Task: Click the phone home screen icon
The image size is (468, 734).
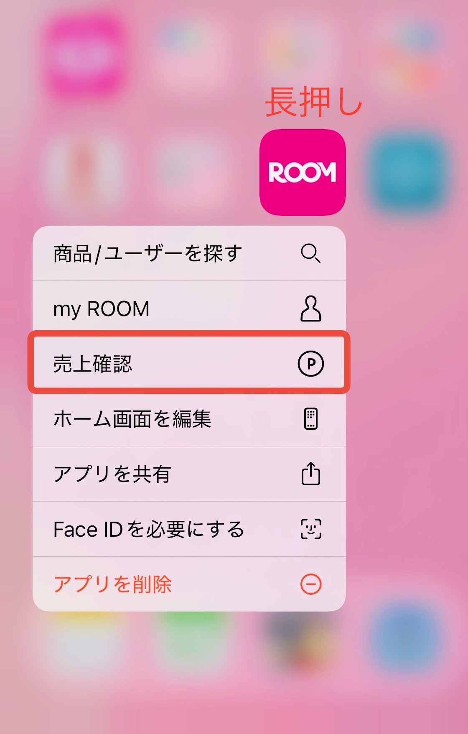Action: point(310,418)
